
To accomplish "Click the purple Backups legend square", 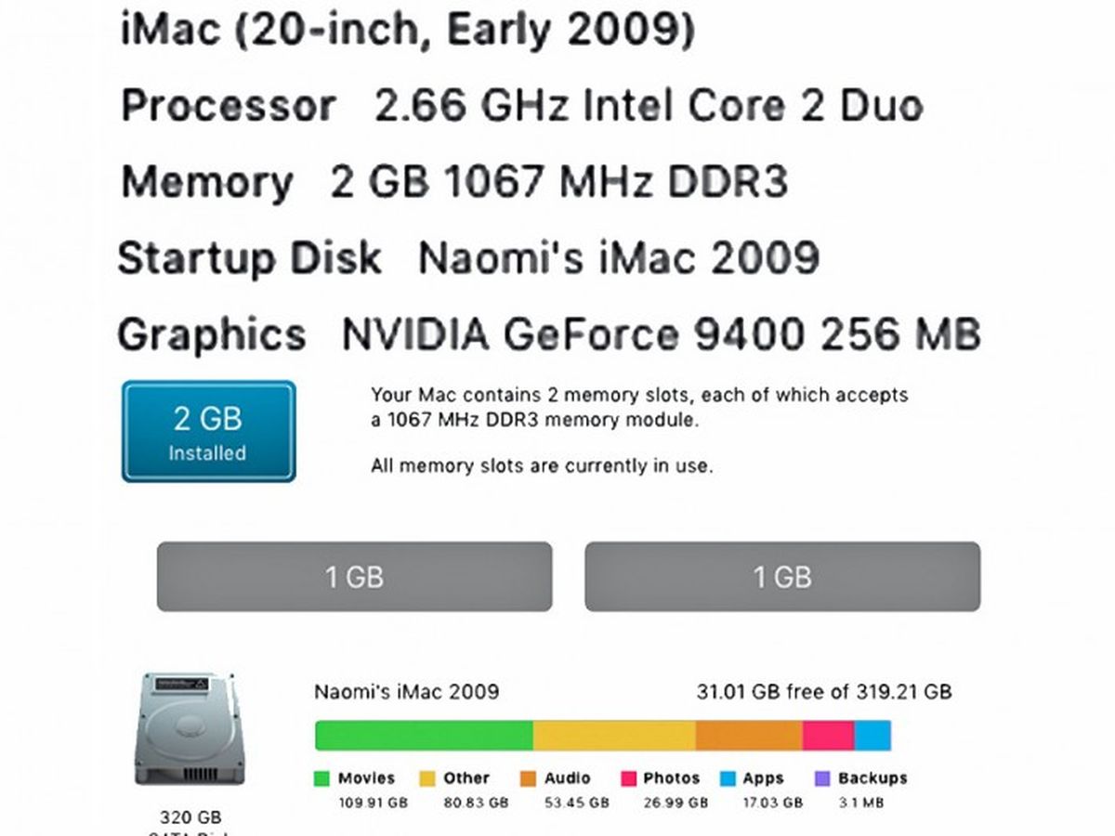I will pyautogui.click(x=822, y=778).
